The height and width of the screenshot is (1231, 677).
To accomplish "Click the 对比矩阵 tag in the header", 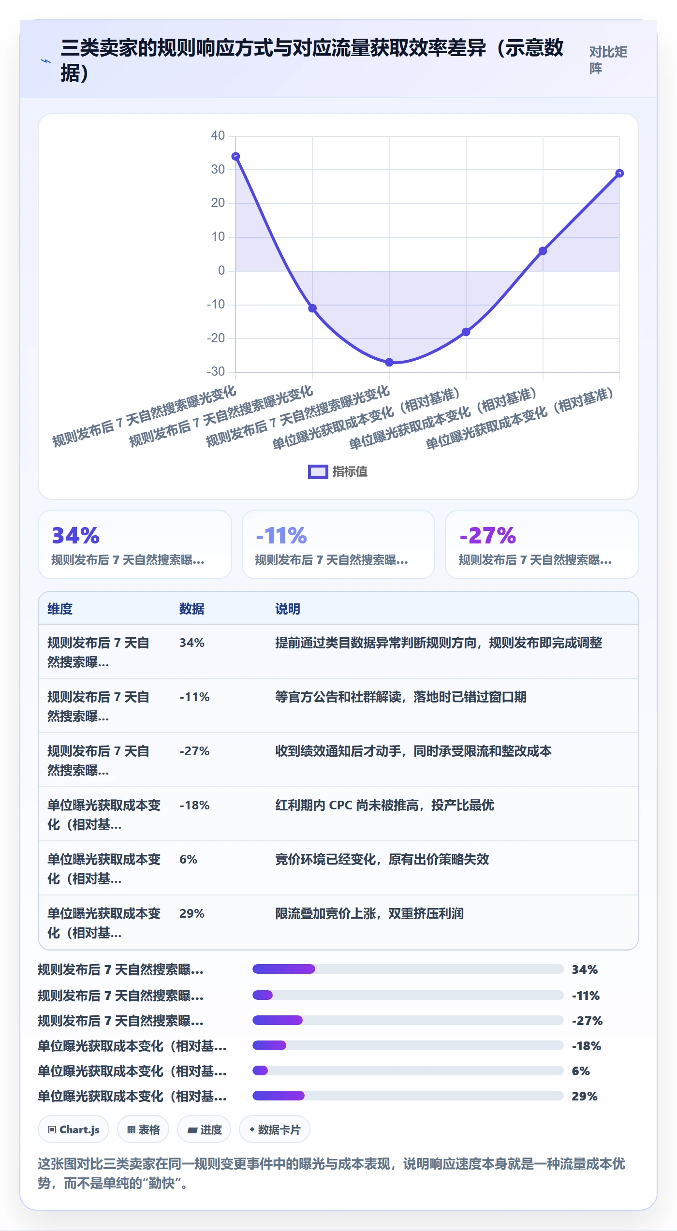I will pos(608,60).
